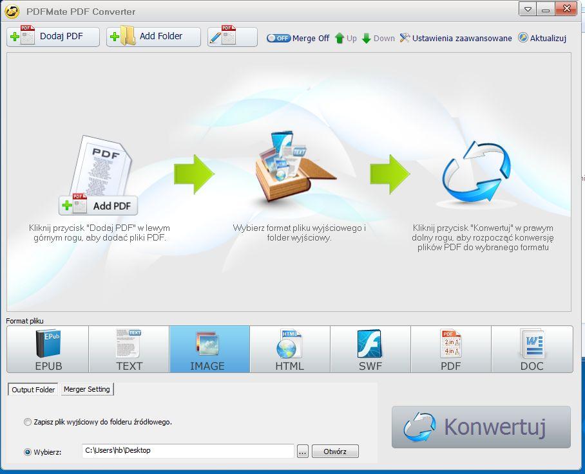Image resolution: width=585 pixels, height=474 pixels.
Task: Select DOC output format
Action: click(x=532, y=349)
